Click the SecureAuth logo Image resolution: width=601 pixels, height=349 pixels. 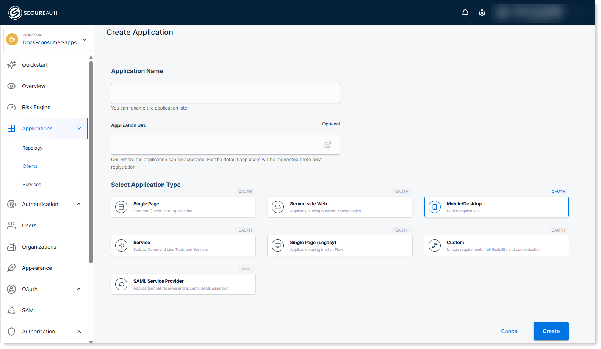[x=34, y=13]
